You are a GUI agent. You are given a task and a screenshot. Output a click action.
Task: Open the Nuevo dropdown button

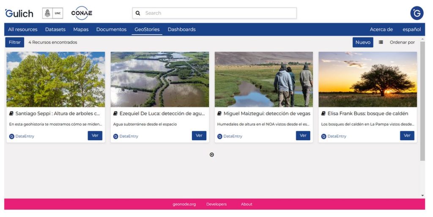pyautogui.click(x=363, y=42)
